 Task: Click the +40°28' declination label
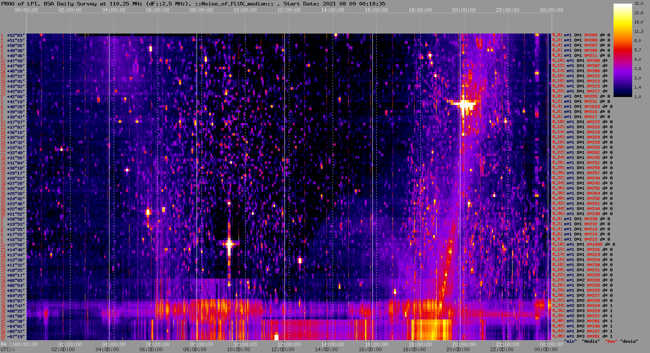[16, 107]
